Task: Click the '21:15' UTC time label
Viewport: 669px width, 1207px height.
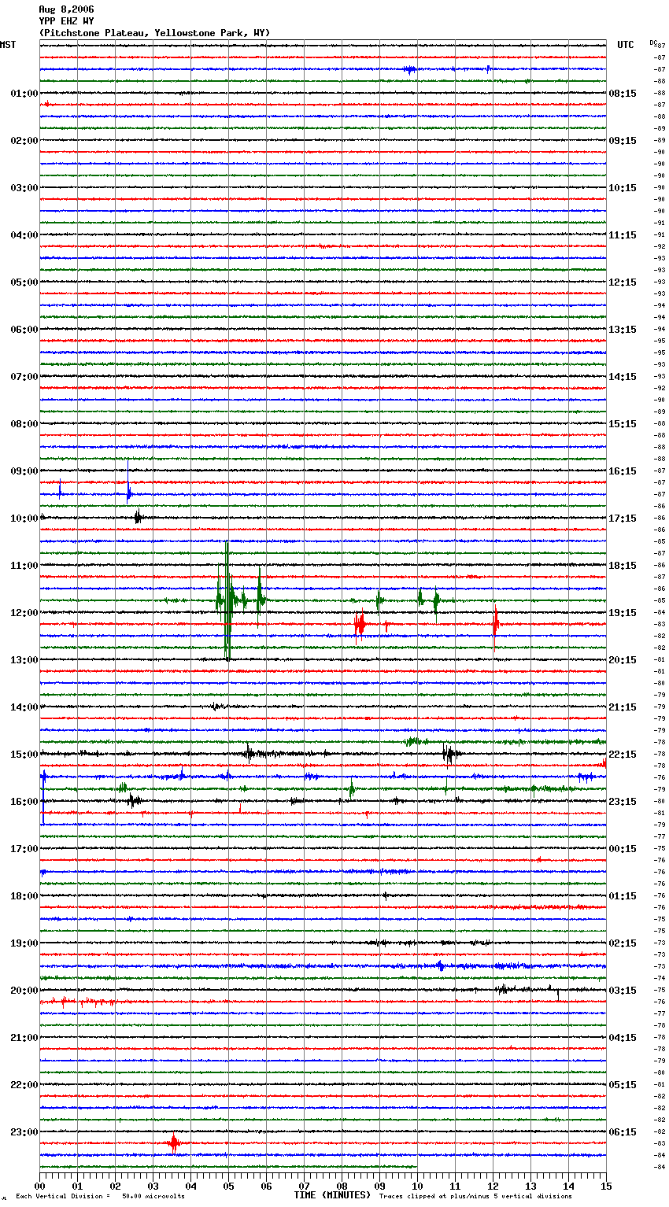Action: (x=623, y=707)
